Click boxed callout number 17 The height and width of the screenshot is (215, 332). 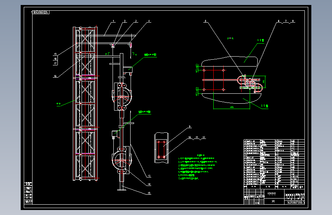tap(55, 63)
